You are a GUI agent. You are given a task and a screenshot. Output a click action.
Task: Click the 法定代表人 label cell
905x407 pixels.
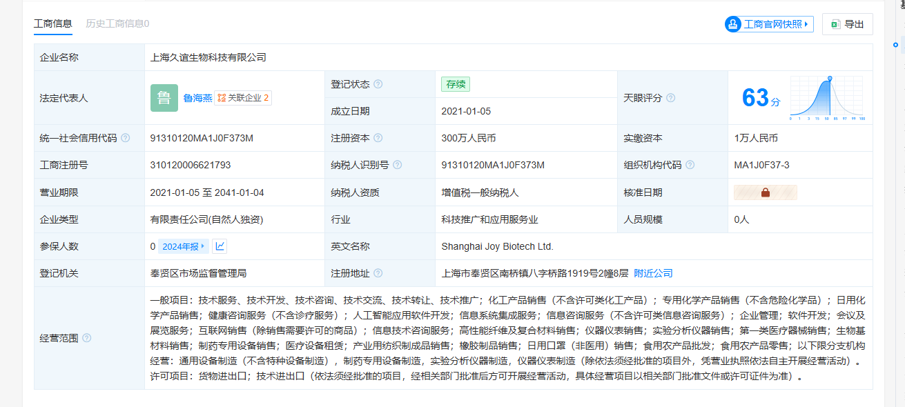click(89, 98)
